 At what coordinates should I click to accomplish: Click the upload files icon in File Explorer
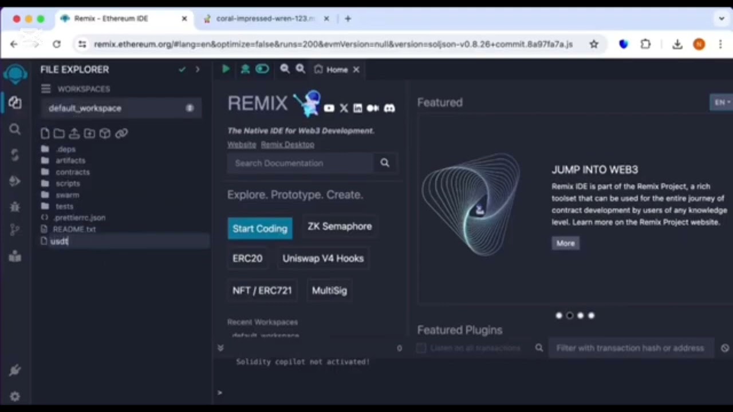pyautogui.click(x=74, y=133)
